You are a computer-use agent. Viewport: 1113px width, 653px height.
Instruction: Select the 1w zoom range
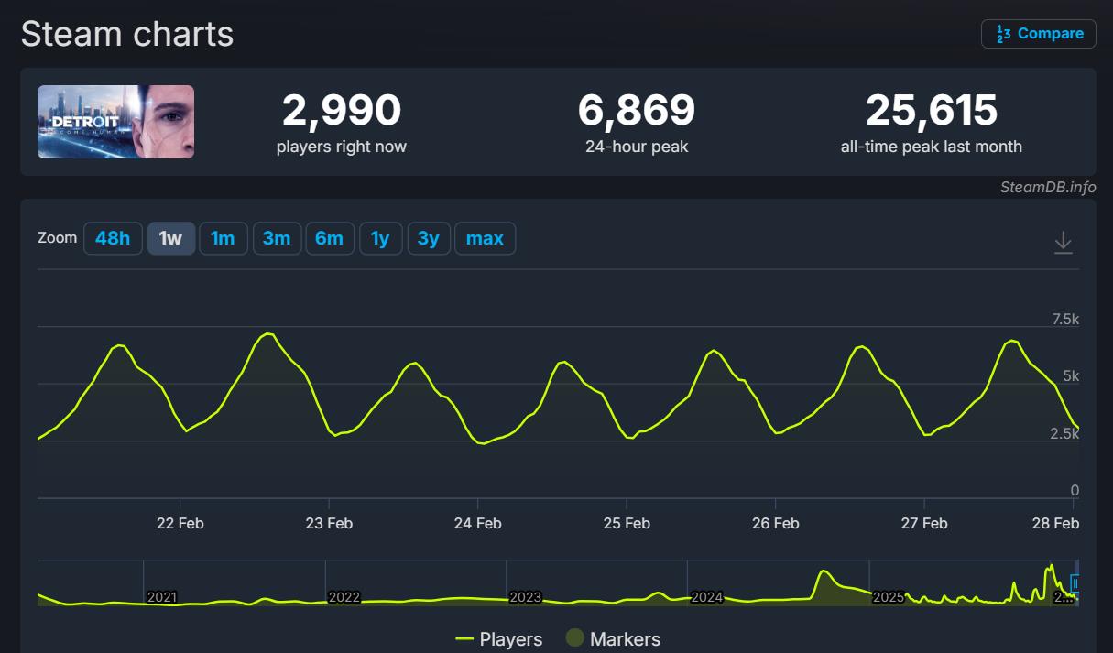[170, 239]
